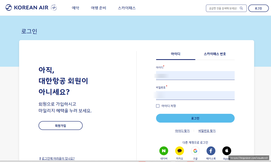The width and height of the screenshot is (271, 162).
Task: Open the 여행 준비 menu
Action: click(x=98, y=8)
